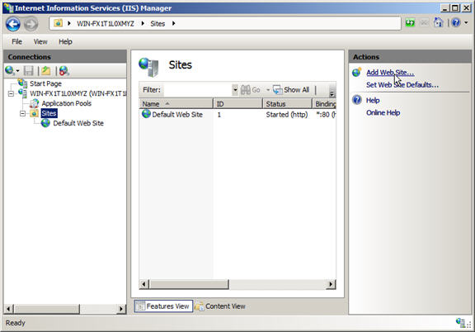This screenshot has height=332, width=475.
Task: Collapse the WIN-FX1T1L0XMYZ server tree node
Action: pyautogui.click(x=11, y=94)
